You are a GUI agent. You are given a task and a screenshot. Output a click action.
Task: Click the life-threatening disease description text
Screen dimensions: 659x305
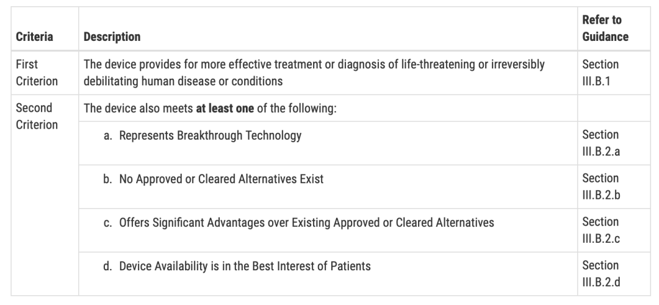click(314, 64)
